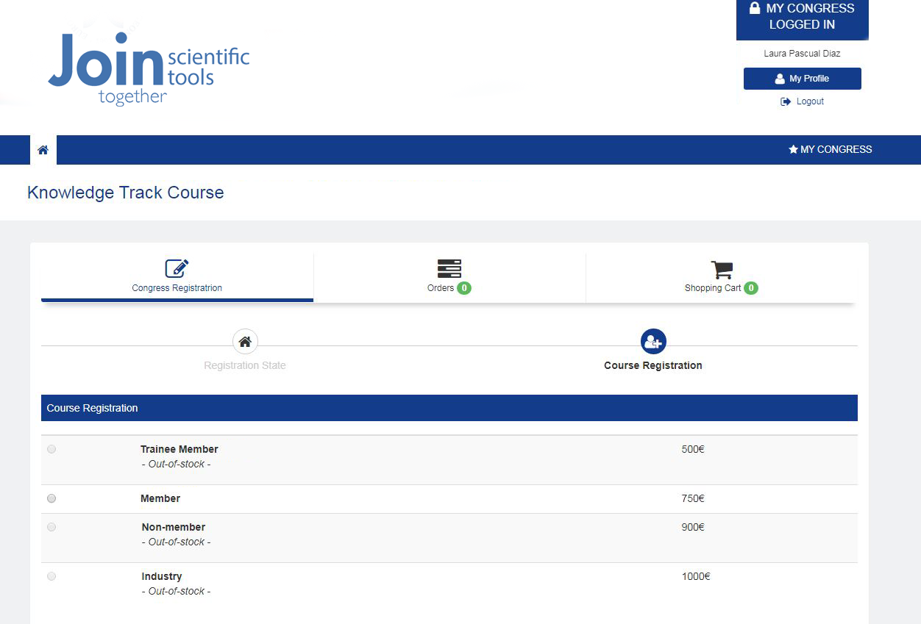
Task: Click the Shopping Cart count badge
Action: click(x=751, y=288)
